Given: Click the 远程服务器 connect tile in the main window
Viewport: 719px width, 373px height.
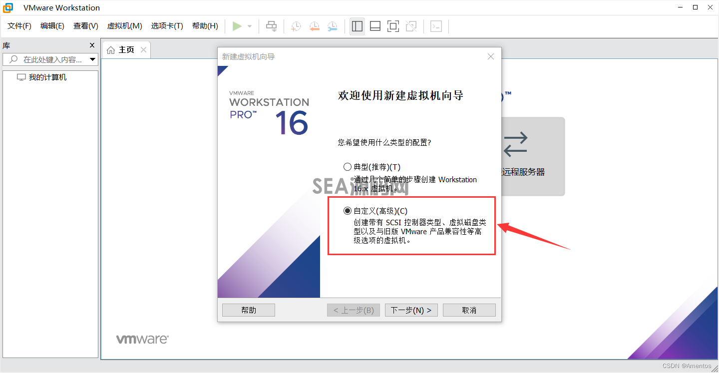Looking at the screenshot, I should [x=532, y=156].
